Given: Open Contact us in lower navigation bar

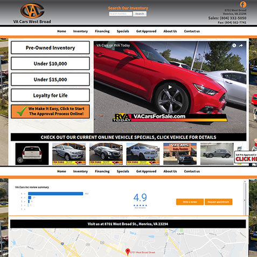Looking at the screenshot, I should (x=192, y=171).
